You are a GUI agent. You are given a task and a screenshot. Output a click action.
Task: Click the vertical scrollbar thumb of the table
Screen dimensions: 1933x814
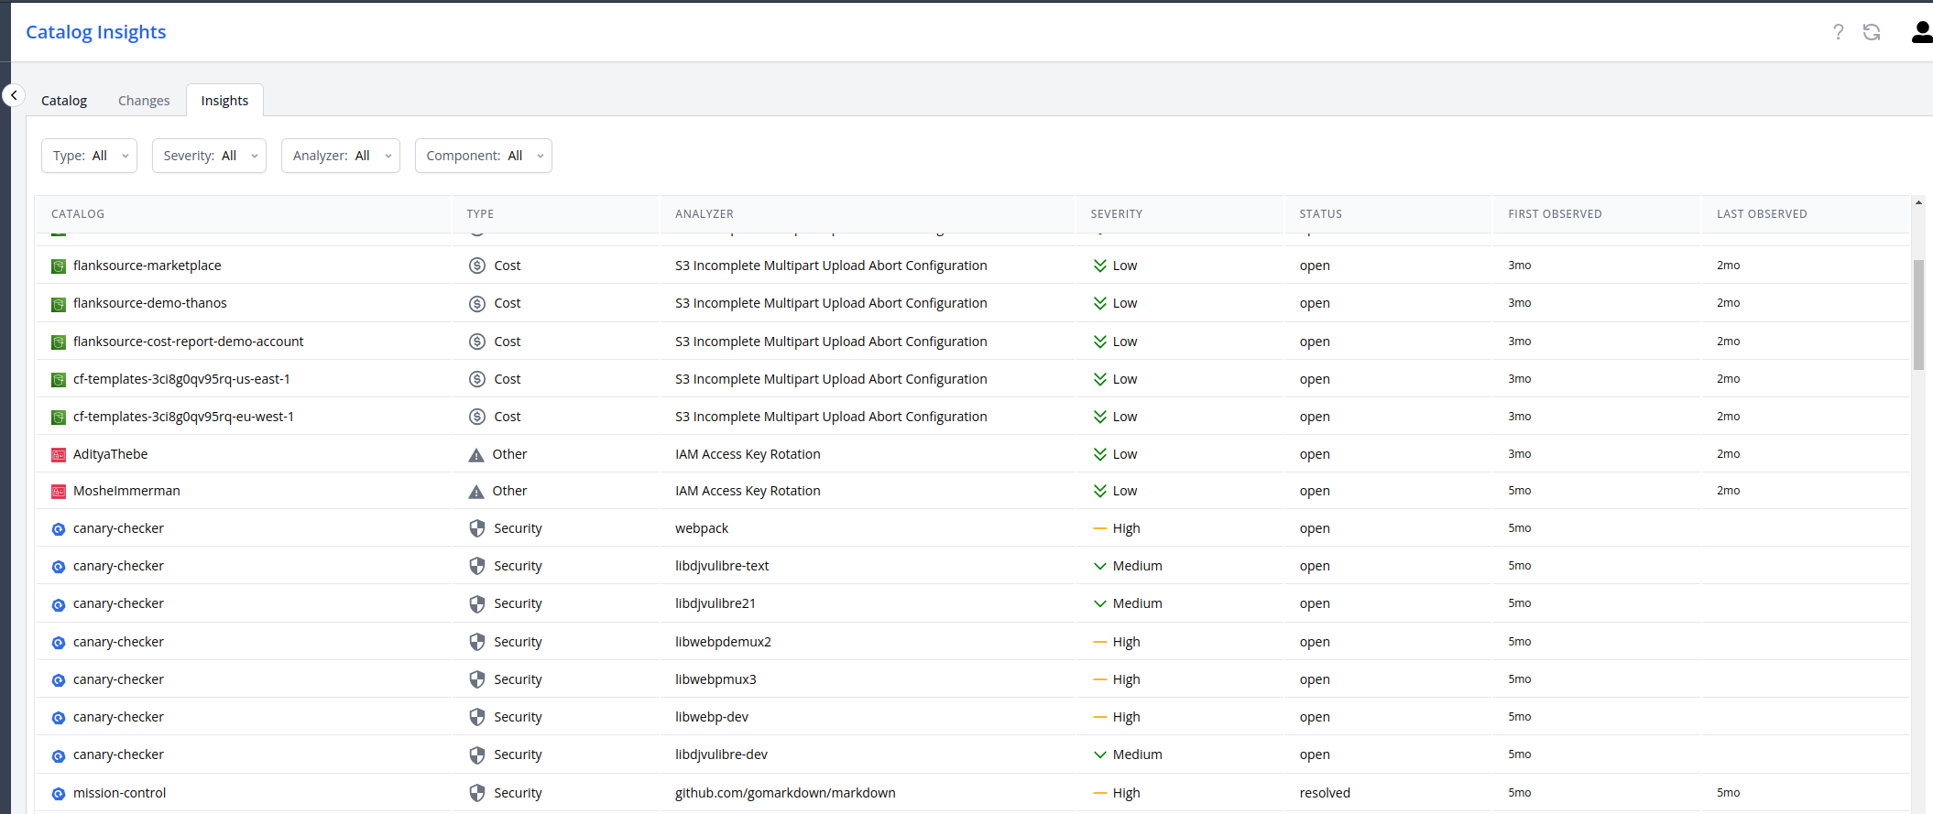pyautogui.click(x=1918, y=314)
